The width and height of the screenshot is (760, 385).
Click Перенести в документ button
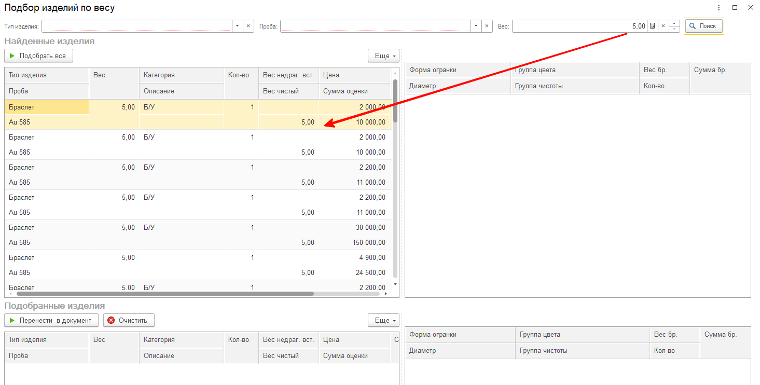pyautogui.click(x=51, y=320)
